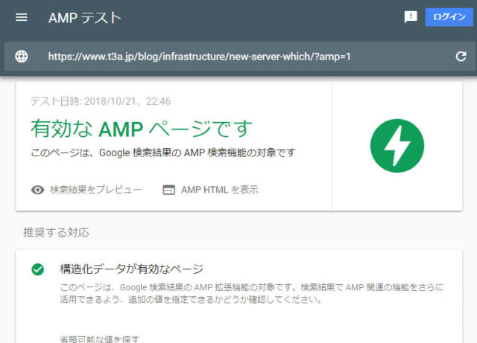Click the AMP テスト page title
Screen dimensions: 477x343
coord(85,18)
